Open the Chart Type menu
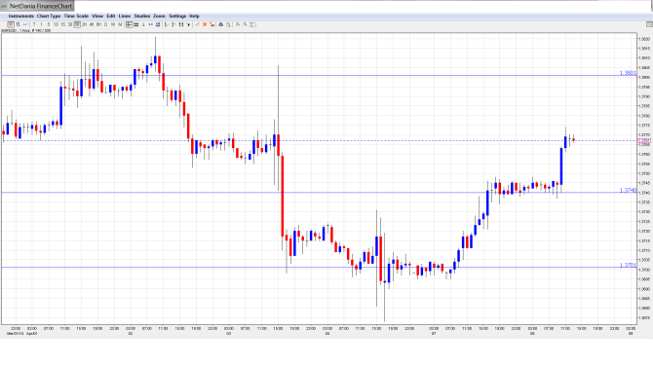 49,16
